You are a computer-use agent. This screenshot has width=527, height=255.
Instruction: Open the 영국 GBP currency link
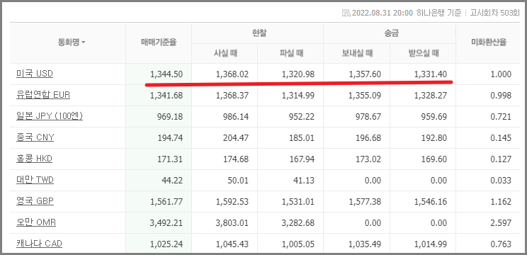pyautogui.click(x=35, y=201)
